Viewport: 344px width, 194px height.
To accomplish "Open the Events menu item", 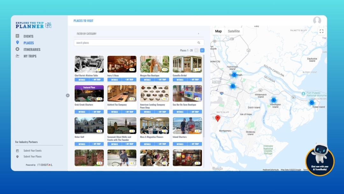I will (28, 36).
